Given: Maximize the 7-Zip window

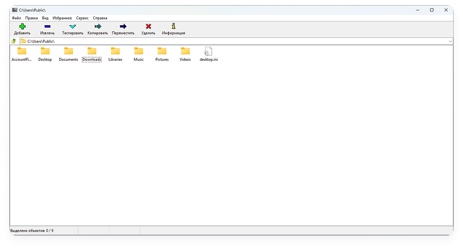Looking at the screenshot, I should click(432, 10).
